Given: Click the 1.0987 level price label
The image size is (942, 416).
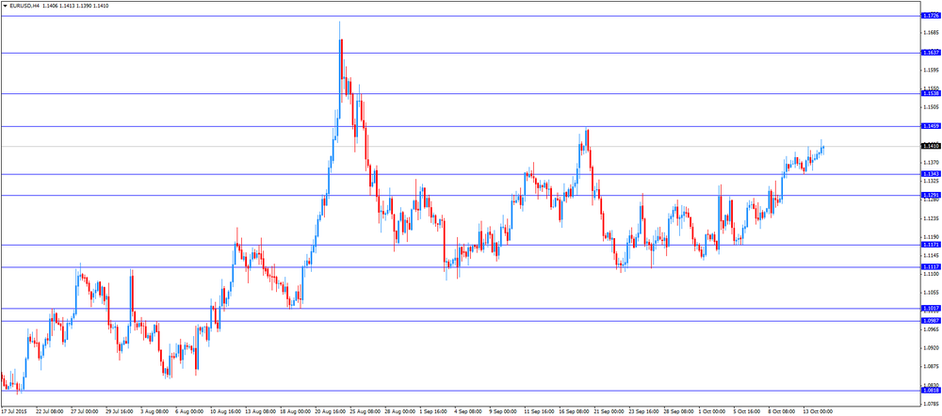Looking at the screenshot, I should (x=930, y=321).
